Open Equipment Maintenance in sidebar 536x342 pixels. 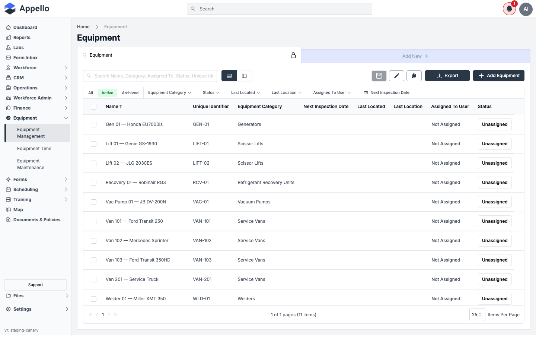coord(31,164)
